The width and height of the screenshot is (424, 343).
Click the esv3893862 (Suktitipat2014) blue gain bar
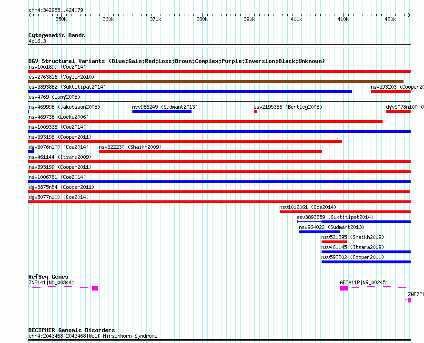coord(190,92)
